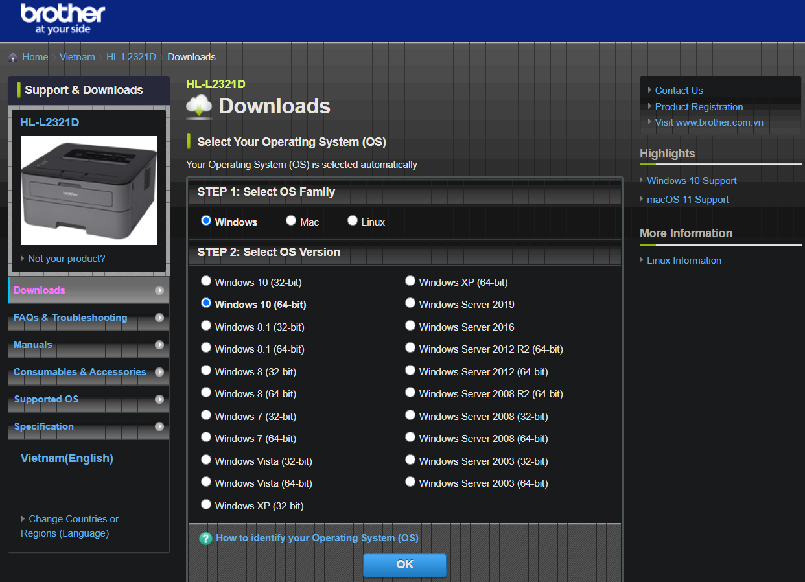Open the Contact Us link
Screen dimensions: 805x582
click(679, 91)
